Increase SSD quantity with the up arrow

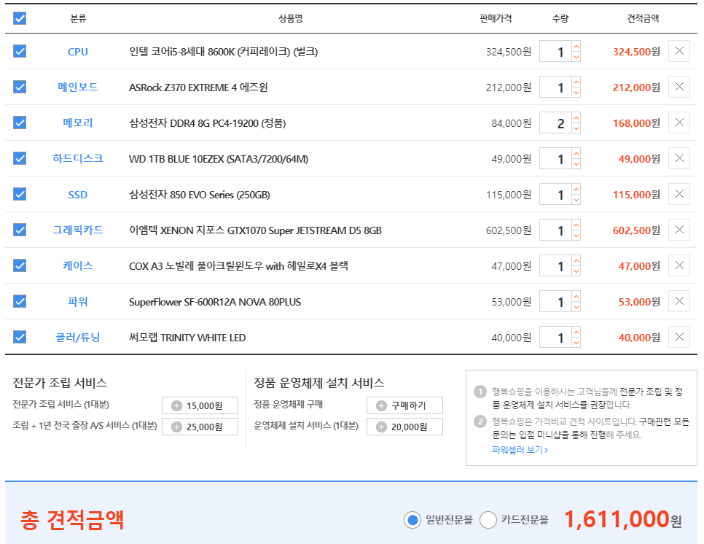(576, 189)
